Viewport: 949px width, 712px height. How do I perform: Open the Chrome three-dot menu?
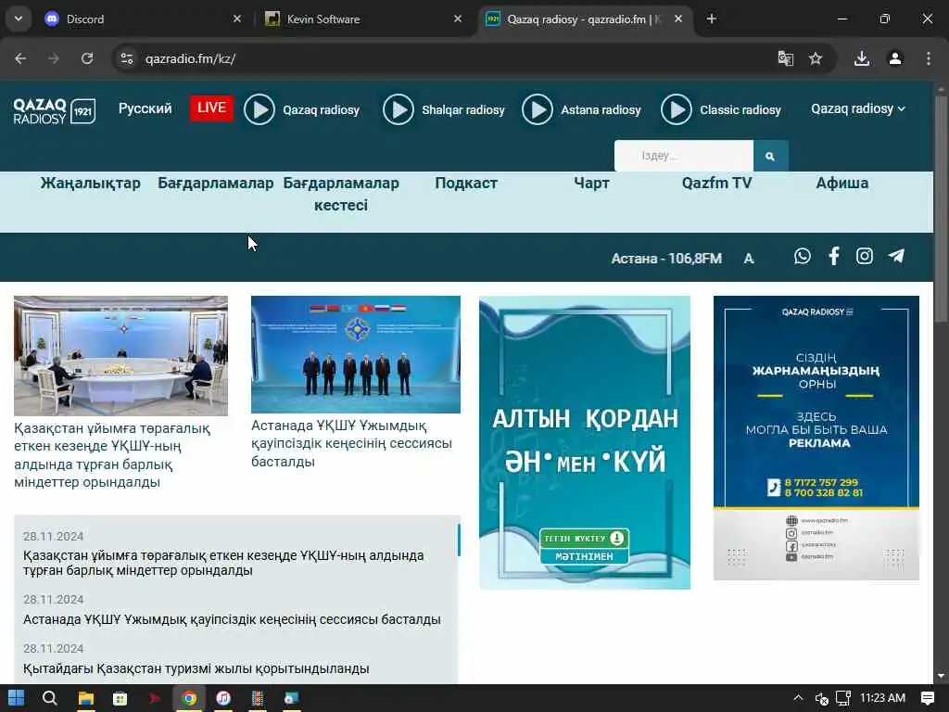click(x=929, y=58)
